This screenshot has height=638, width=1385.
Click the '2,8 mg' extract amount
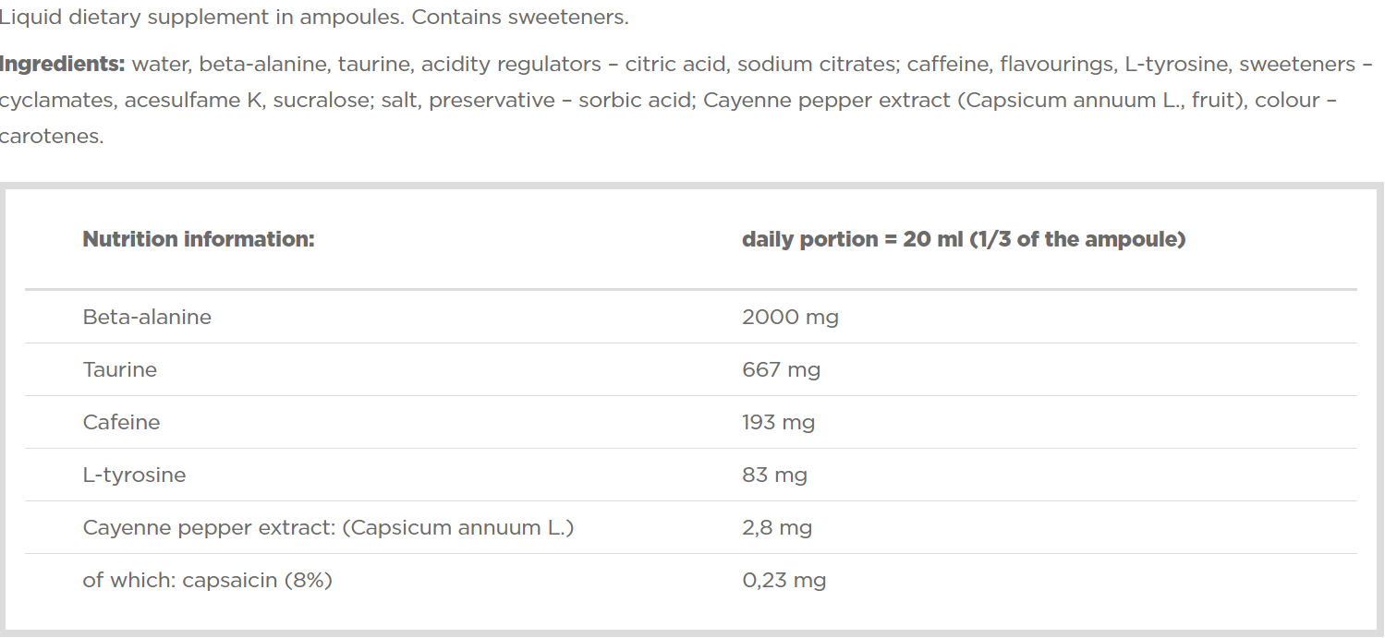coord(777,528)
